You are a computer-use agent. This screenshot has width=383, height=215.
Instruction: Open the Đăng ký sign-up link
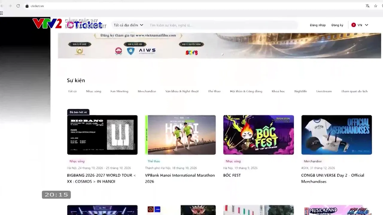[x=337, y=25]
